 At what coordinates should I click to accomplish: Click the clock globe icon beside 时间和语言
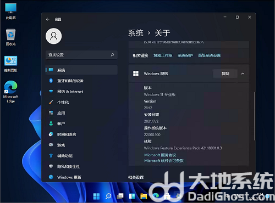coord(51,134)
